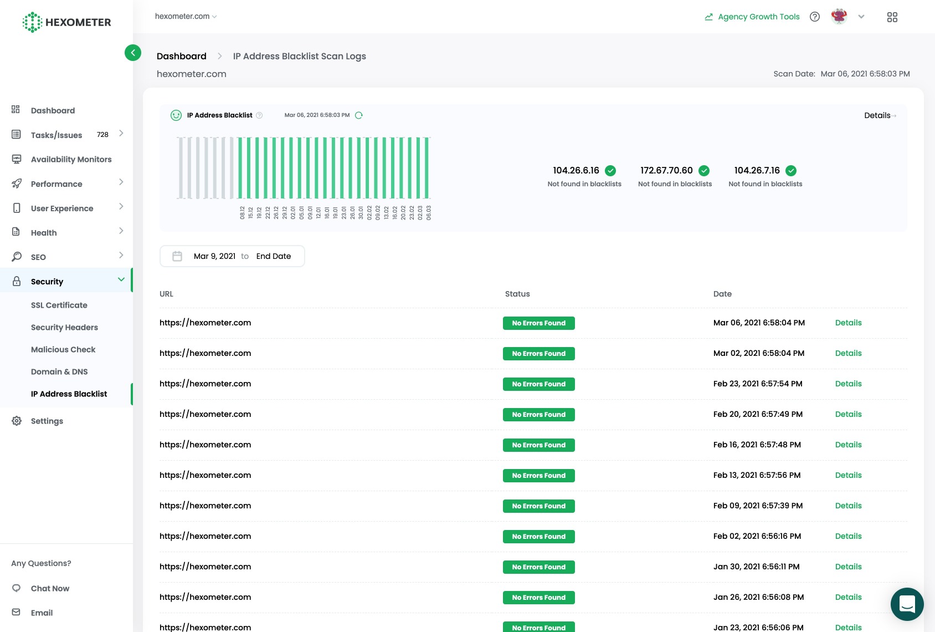Click the Date column header
935x632 pixels.
click(722, 294)
